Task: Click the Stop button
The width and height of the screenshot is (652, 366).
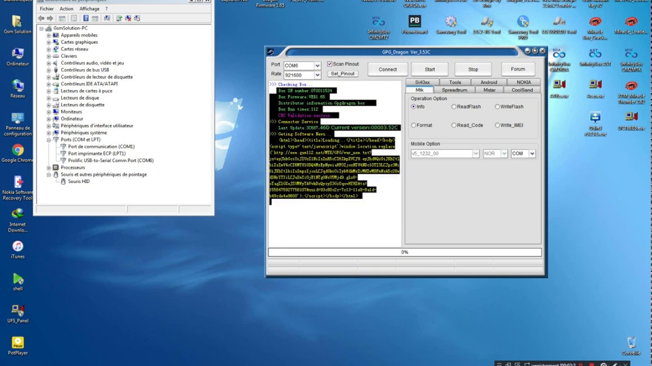Action: click(x=473, y=69)
